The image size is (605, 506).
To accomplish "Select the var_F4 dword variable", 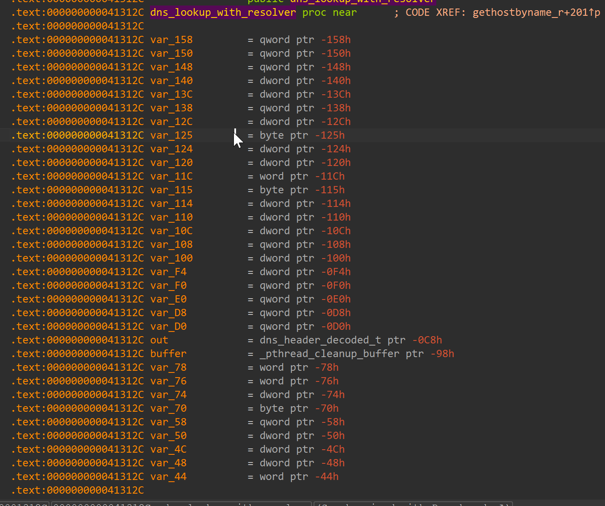I will [x=167, y=271].
